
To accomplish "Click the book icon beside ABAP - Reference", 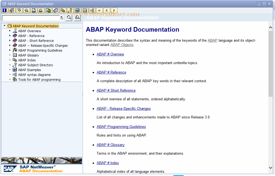I will [15, 36].
